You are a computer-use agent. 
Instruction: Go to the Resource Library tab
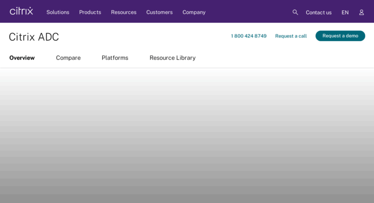point(172,58)
